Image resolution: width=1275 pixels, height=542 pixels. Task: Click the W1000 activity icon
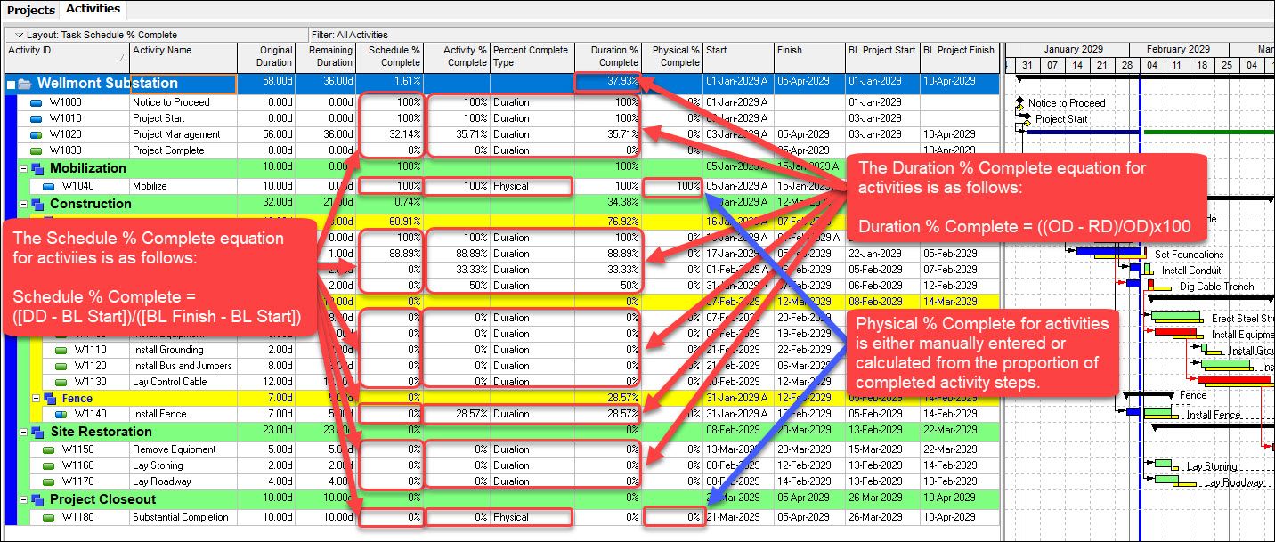click(x=37, y=102)
